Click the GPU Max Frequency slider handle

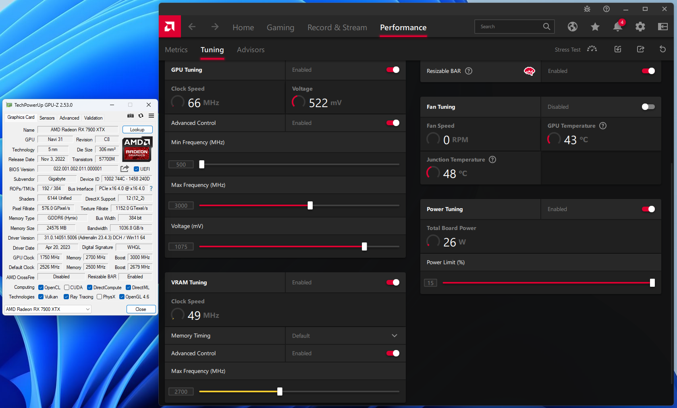[x=310, y=205]
